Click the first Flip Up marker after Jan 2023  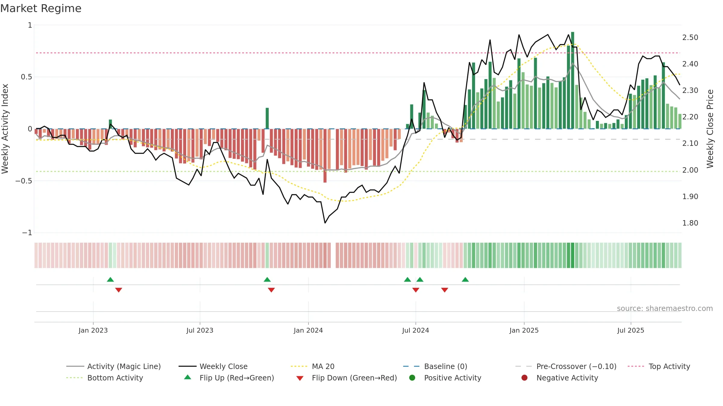pyautogui.click(x=110, y=279)
